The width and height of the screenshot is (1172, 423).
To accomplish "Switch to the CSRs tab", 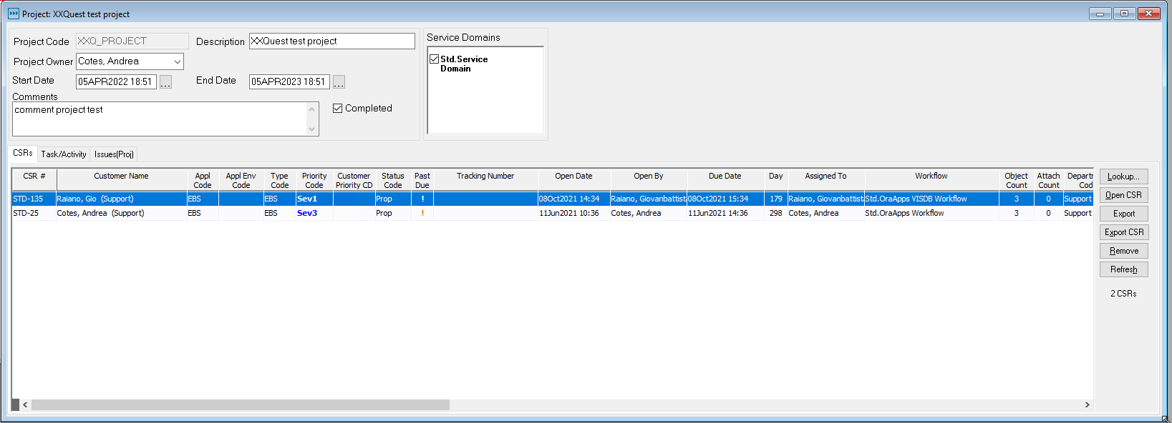I will [x=23, y=153].
